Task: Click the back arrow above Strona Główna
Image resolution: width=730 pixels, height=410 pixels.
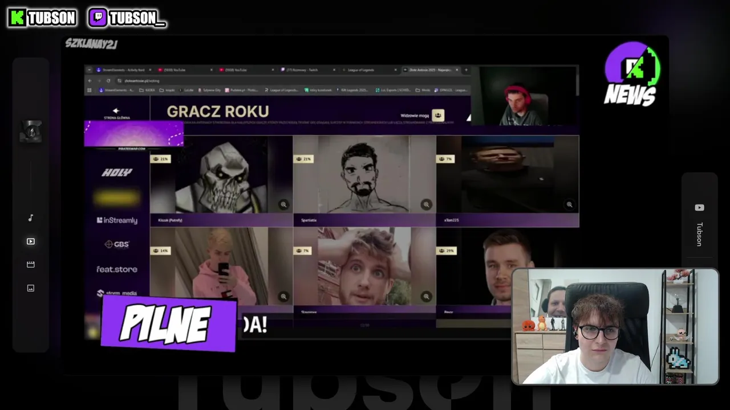Action: [x=116, y=111]
